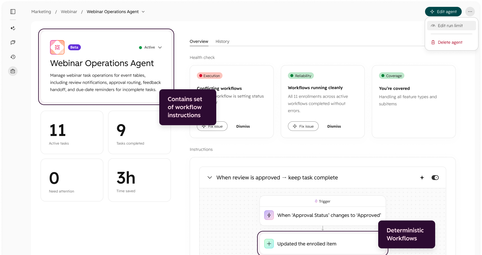The width and height of the screenshot is (482, 255).
Task: Switch to the History tab
Action: tap(223, 41)
